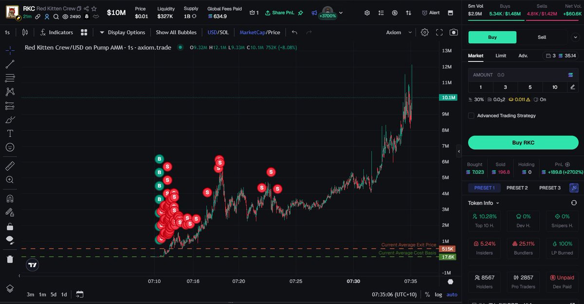584x304 pixels.
Task: Toggle lock all drawing tools
Action: coord(10,226)
